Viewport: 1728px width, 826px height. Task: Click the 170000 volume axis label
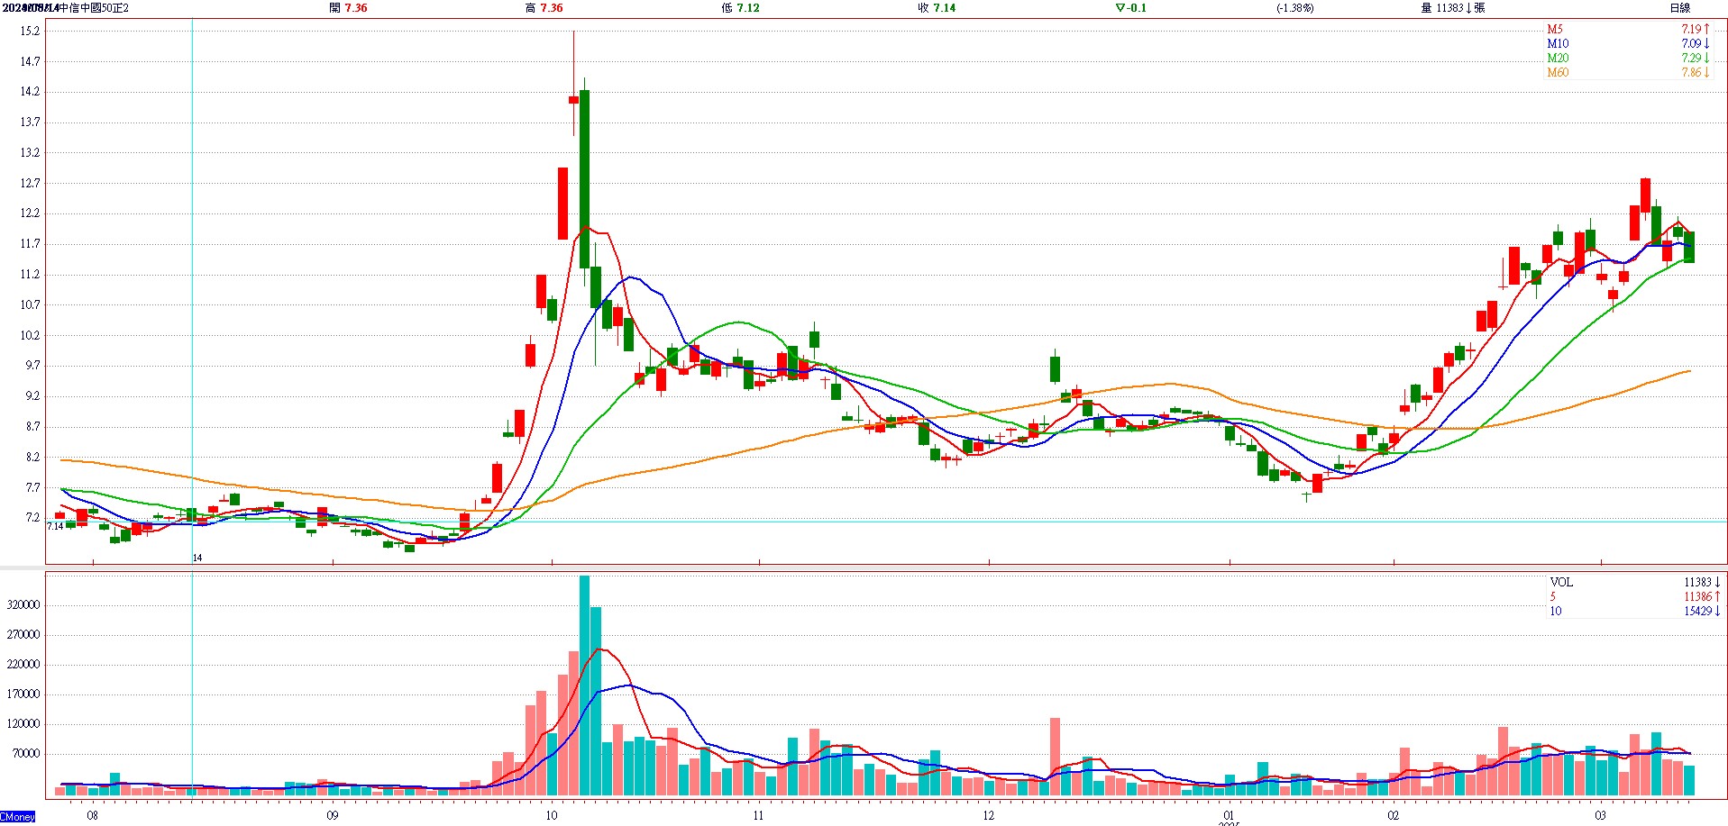point(23,694)
